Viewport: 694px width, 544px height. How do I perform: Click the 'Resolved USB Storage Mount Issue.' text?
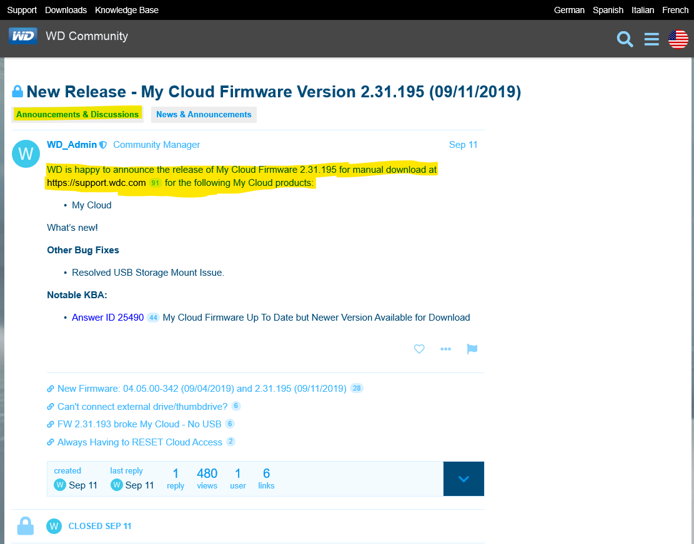(x=148, y=273)
